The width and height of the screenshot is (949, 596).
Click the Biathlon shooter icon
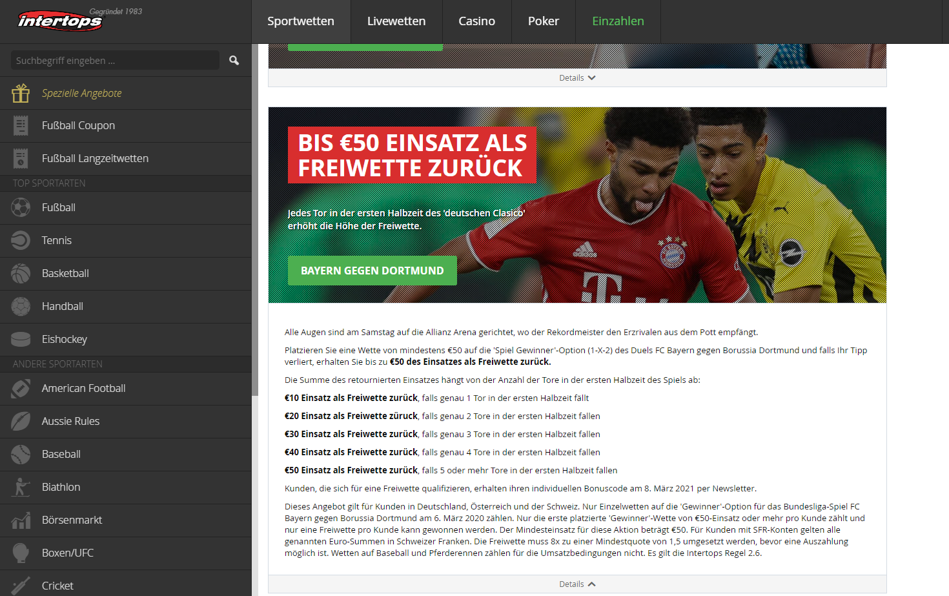point(21,487)
